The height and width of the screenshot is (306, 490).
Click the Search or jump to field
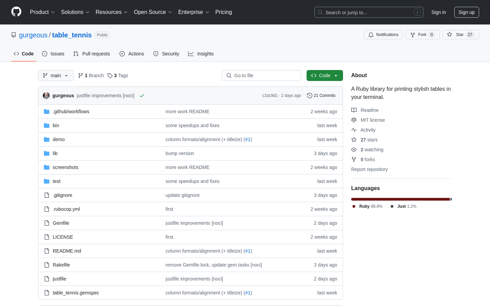pos(369,12)
